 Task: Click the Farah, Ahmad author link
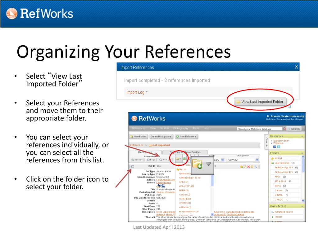(x=163, y=180)
